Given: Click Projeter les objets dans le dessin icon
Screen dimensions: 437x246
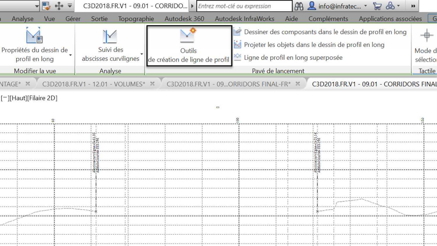Looking at the screenshot, I should click(x=237, y=44).
